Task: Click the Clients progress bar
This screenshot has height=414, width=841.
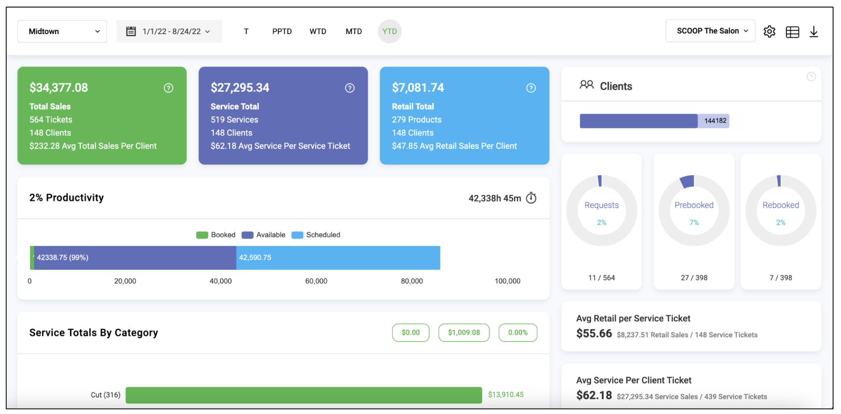Action: pyautogui.click(x=654, y=121)
